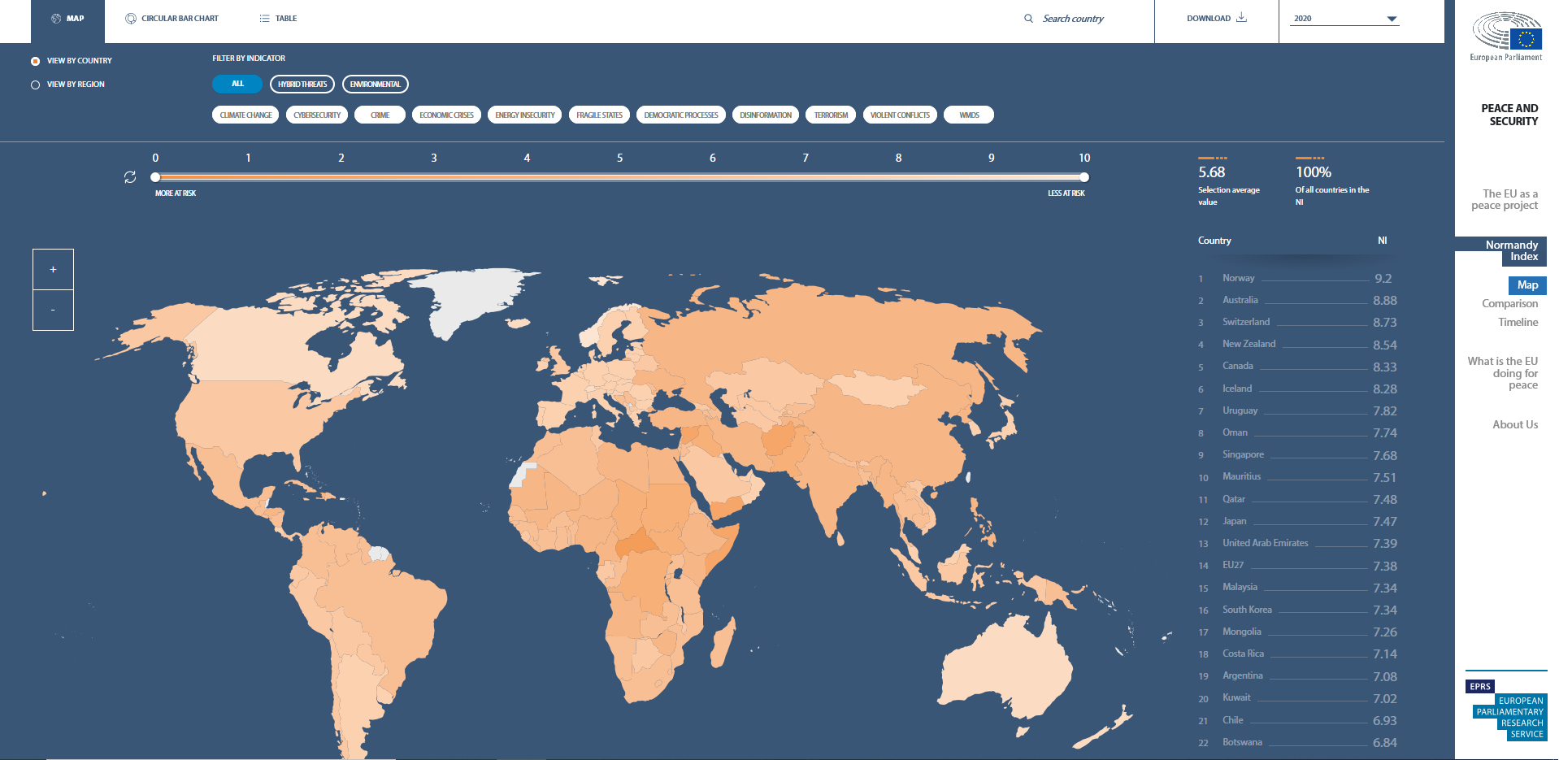Zoom out of the map with minus

53,311
